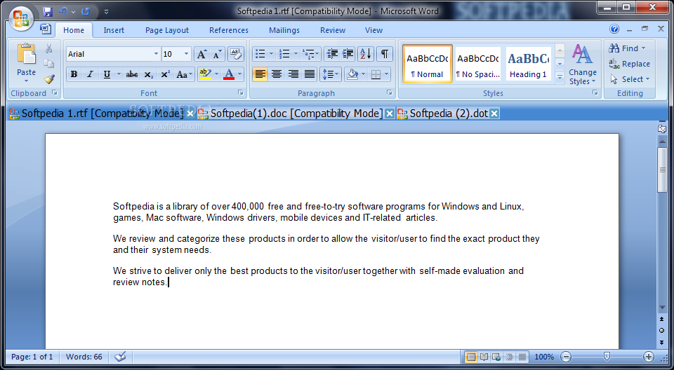Viewport: 674px width, 370px height.
Task: Activate the Format Painter brush
Action: pyautogui.click(x=48, y=79)
